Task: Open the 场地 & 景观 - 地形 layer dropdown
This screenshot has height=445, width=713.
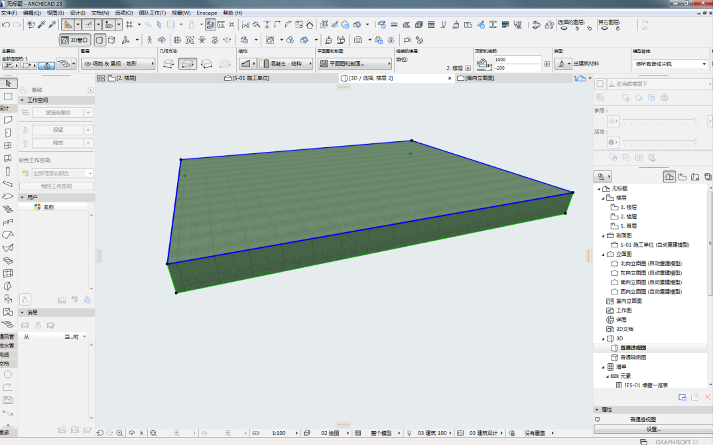Action: tap(118, 64)
